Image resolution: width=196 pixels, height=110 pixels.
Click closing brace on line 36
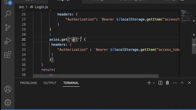[42, 64]
